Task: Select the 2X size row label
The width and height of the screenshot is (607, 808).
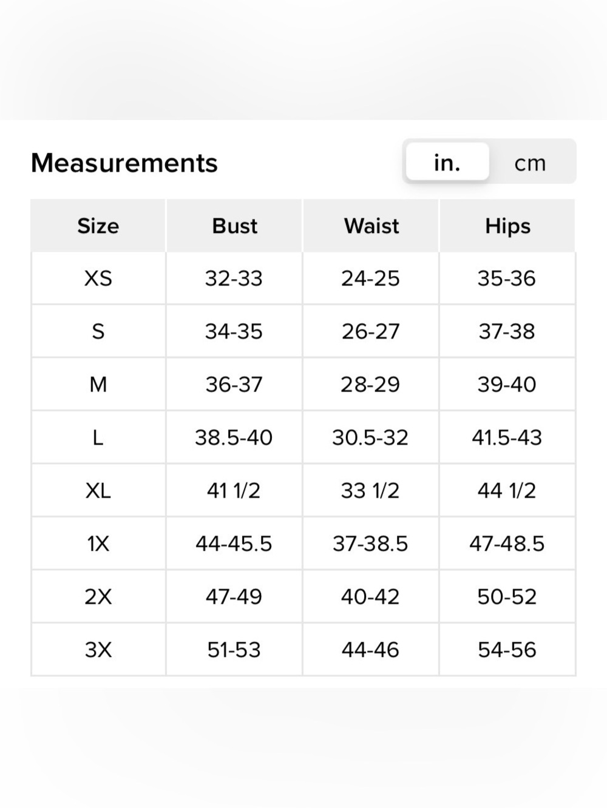Action: (x=98, y=596)
